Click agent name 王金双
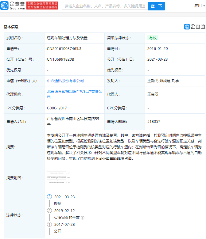Image resolution: width=206 pixels, height=239 pixels. point(153,94)
